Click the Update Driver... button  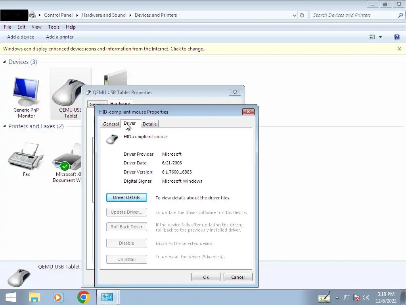126,212
